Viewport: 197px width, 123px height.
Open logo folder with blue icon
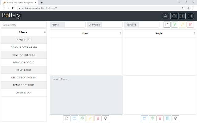(x=144, y=118)
